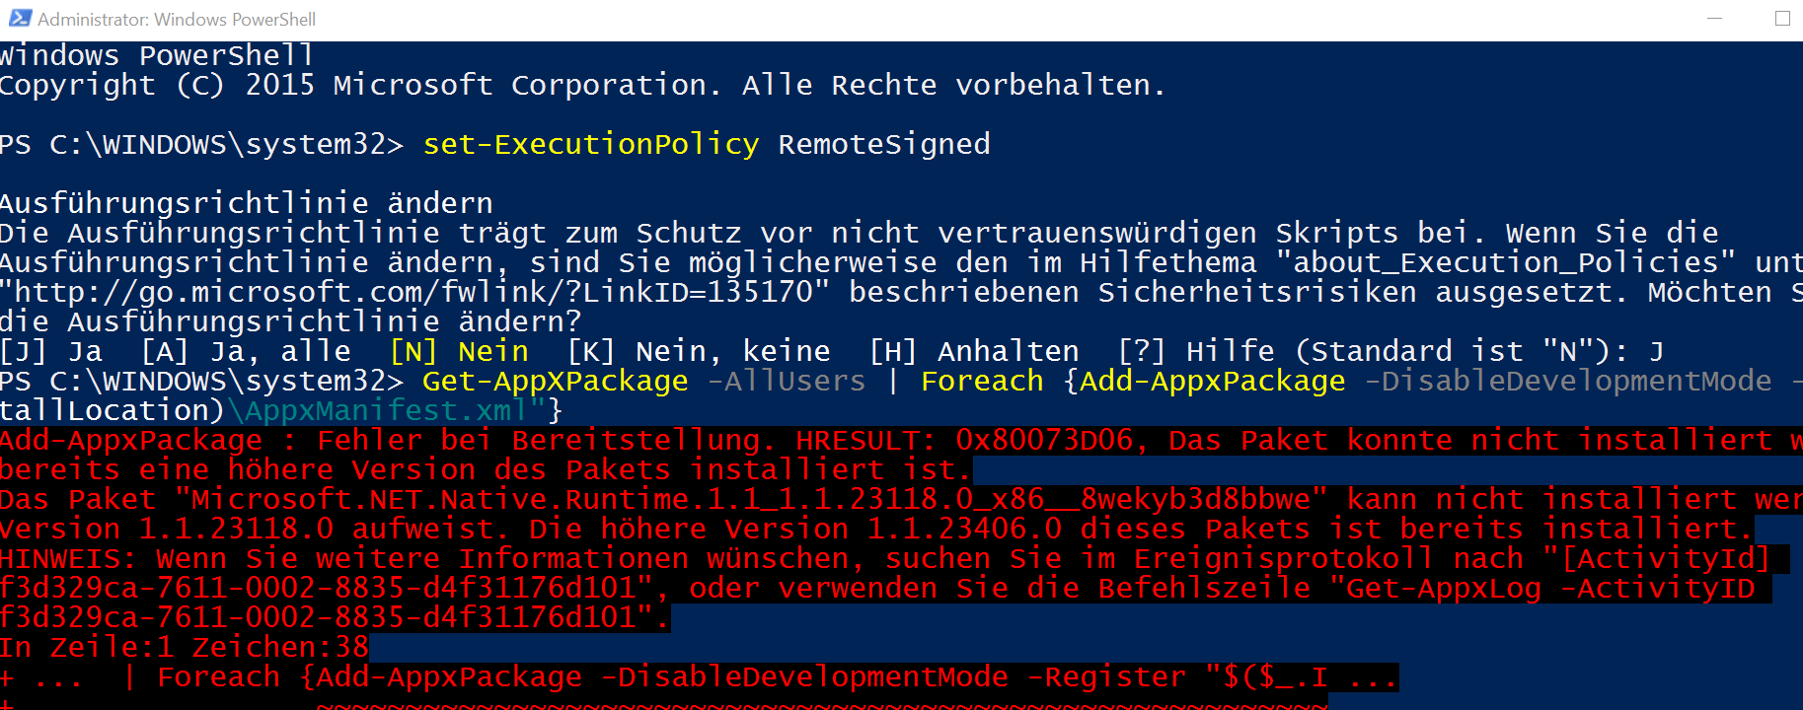Click the highlighted '[N] Nein' option

(x=459, y=351)
